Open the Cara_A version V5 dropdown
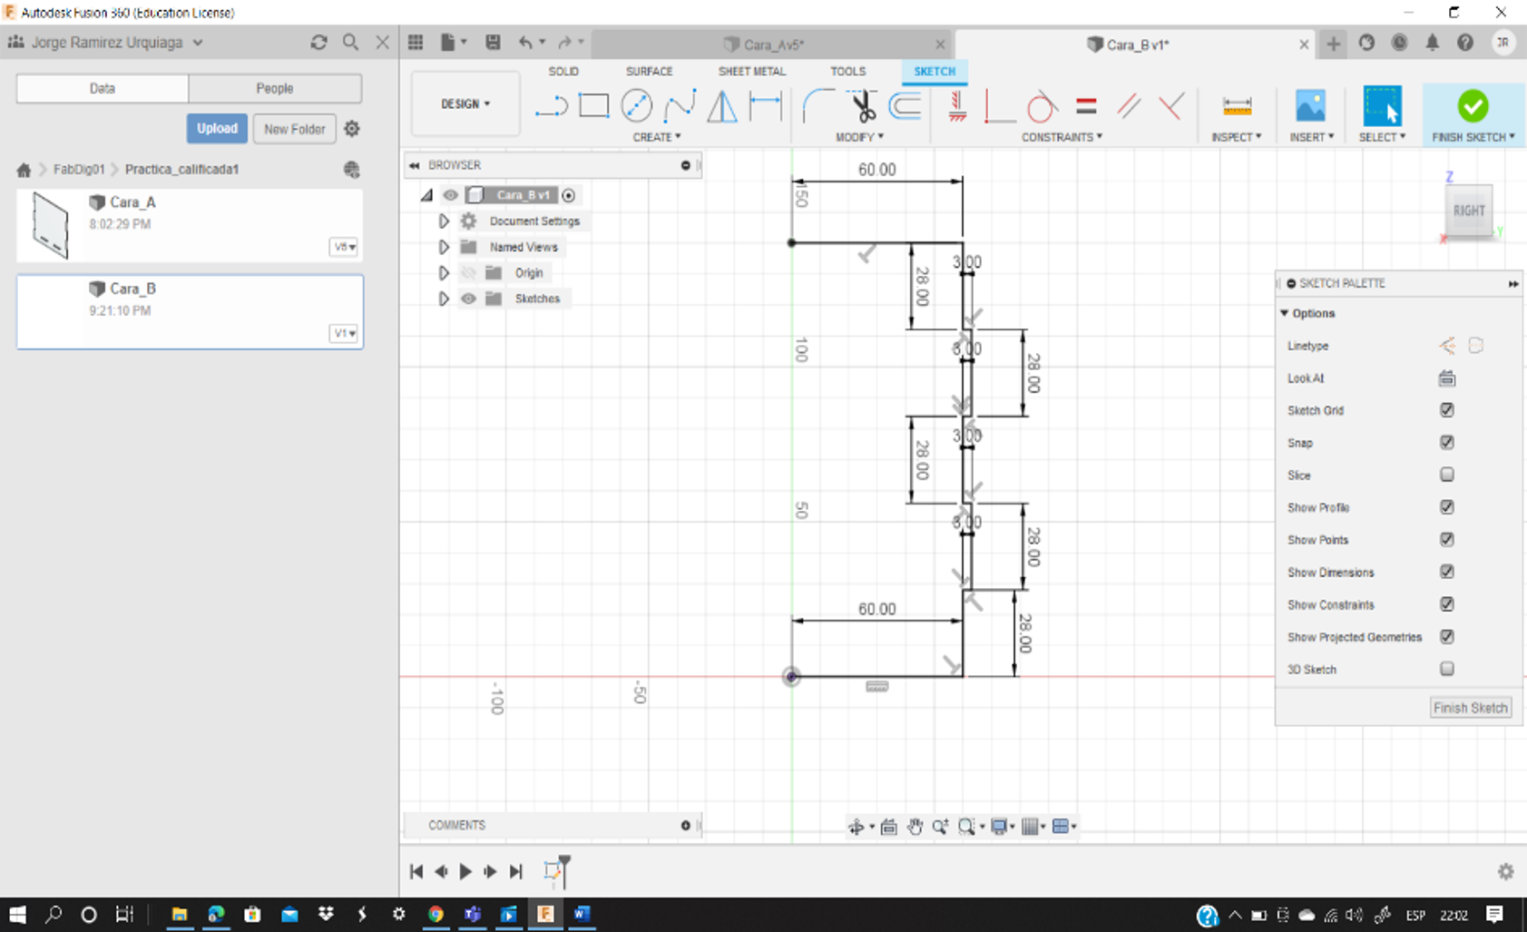1527x932 pixels. 344,247
